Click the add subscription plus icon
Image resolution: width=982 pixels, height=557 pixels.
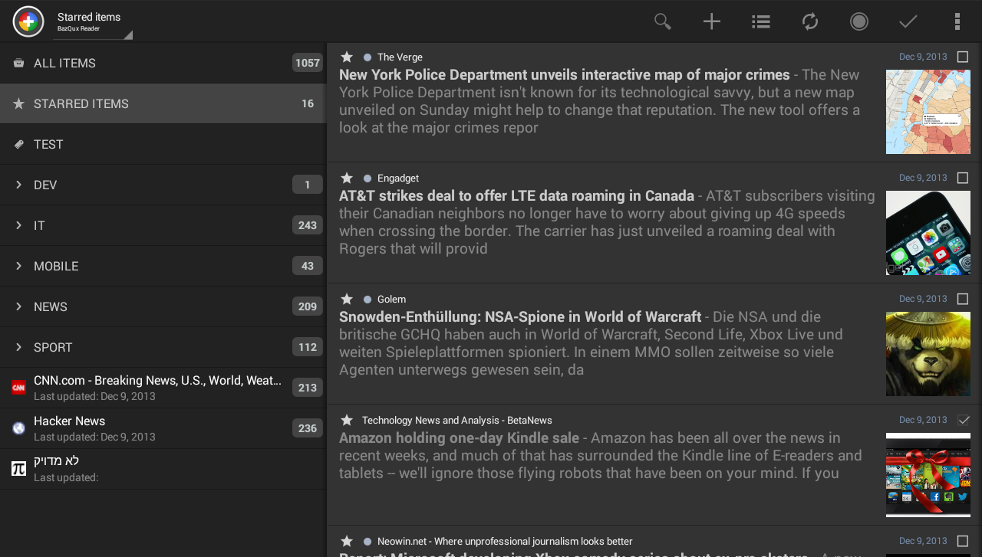click(x=711, y=21)
